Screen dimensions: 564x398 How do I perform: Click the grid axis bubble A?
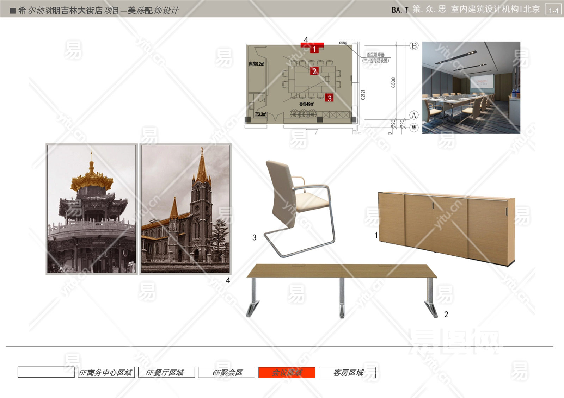(414, 115)
